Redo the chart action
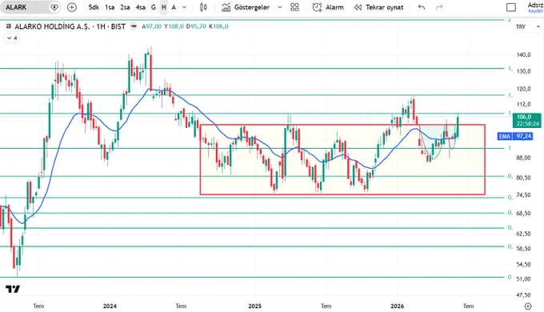 439,7
